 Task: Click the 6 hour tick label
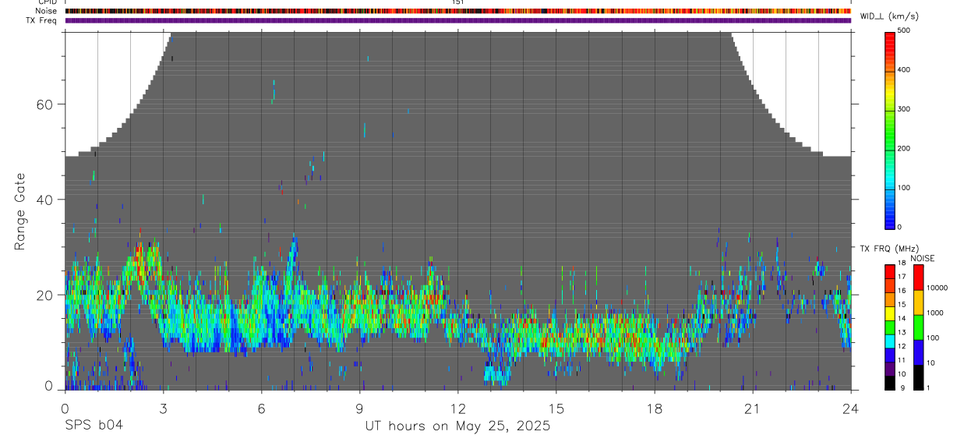(x=262, y=408)
